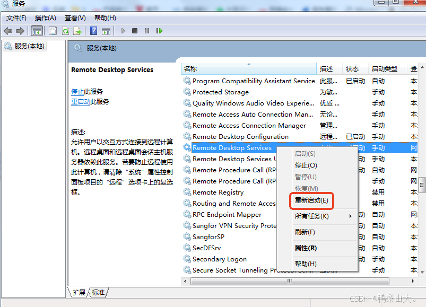Click vertical scrollbar up arrow
Image resolution: width=426 pixels, height=307 pixels.
tap(422, 67)
